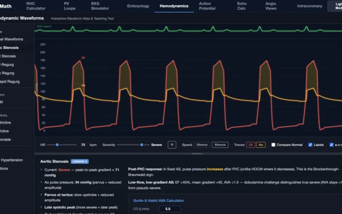Set speed to 25mm/s

[x=202, y=145]
